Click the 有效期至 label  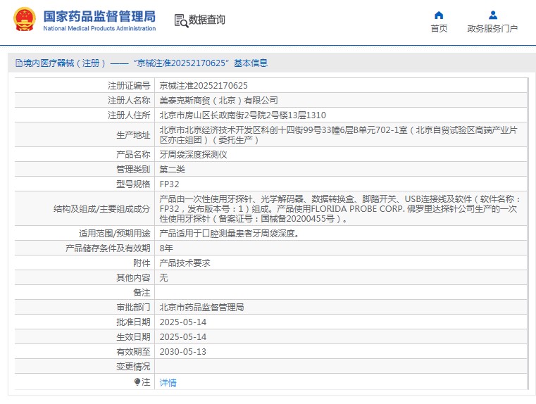133,351
